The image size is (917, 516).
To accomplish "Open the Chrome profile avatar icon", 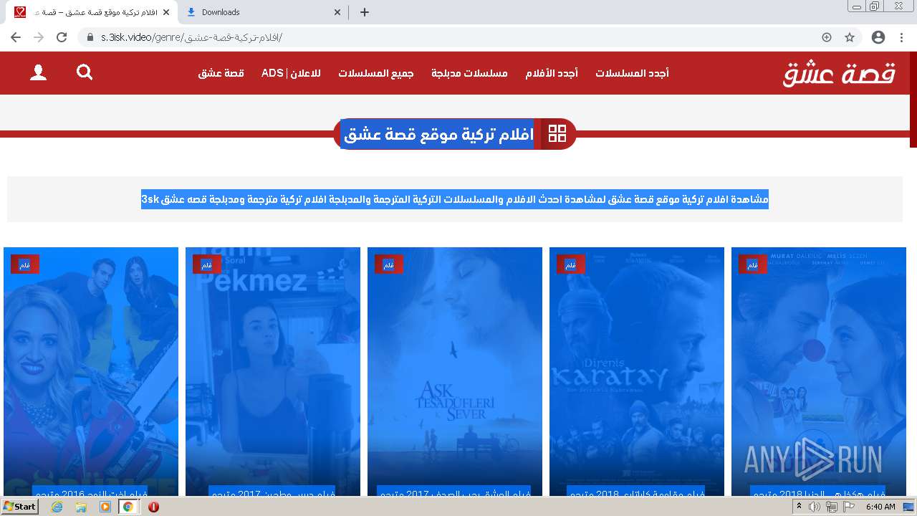I will (878, 37).
